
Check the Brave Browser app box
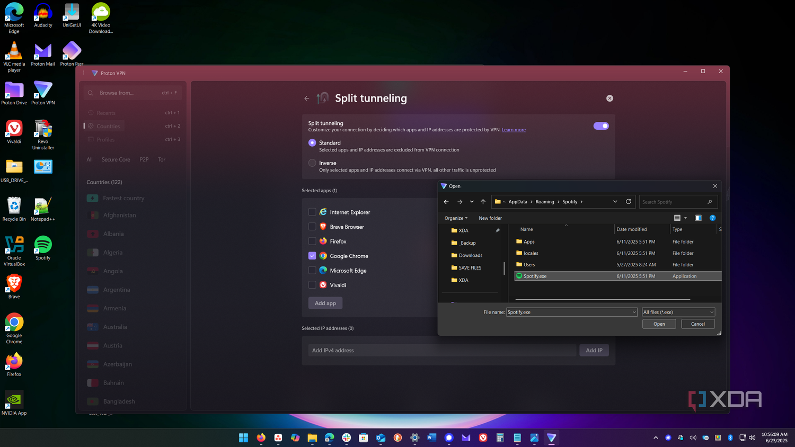(x=312, y=227)
